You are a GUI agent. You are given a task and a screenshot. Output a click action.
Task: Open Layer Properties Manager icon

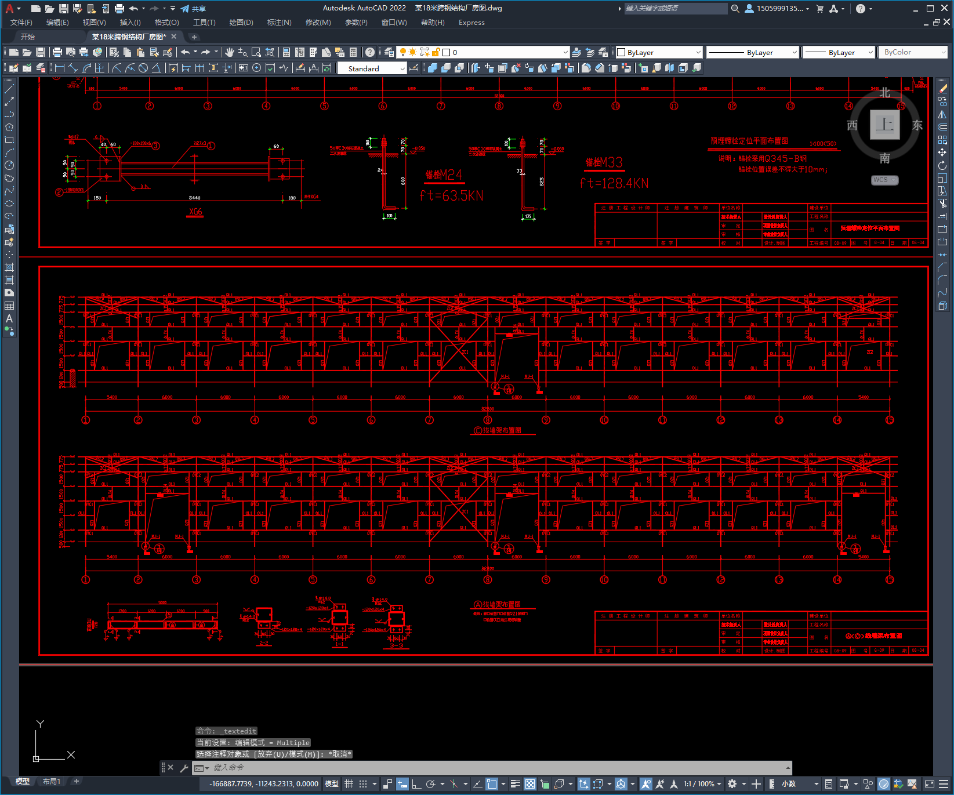click(389, 52)
